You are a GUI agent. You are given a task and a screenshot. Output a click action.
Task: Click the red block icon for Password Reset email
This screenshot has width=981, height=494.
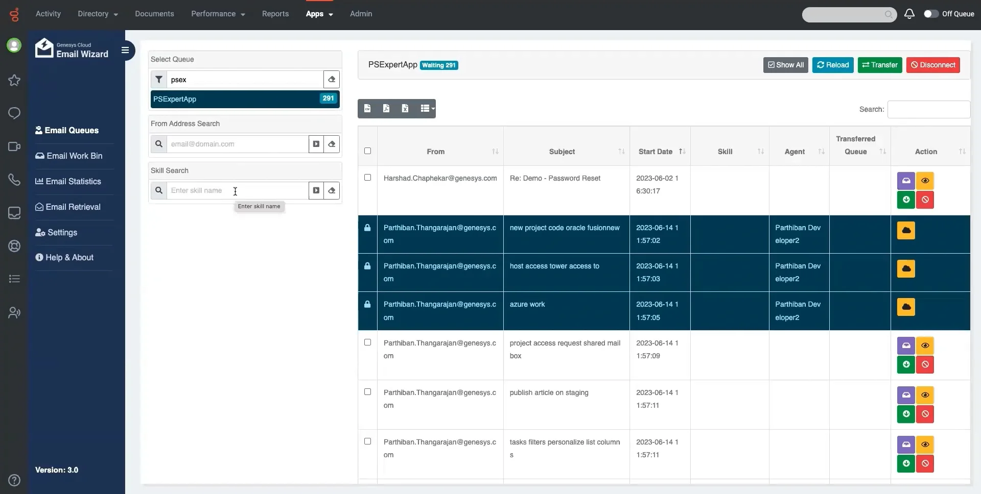(x=925, y=200)
